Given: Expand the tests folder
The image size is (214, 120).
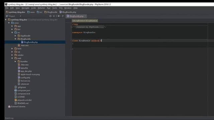Looking at the screenshot, I should (12, 49).
